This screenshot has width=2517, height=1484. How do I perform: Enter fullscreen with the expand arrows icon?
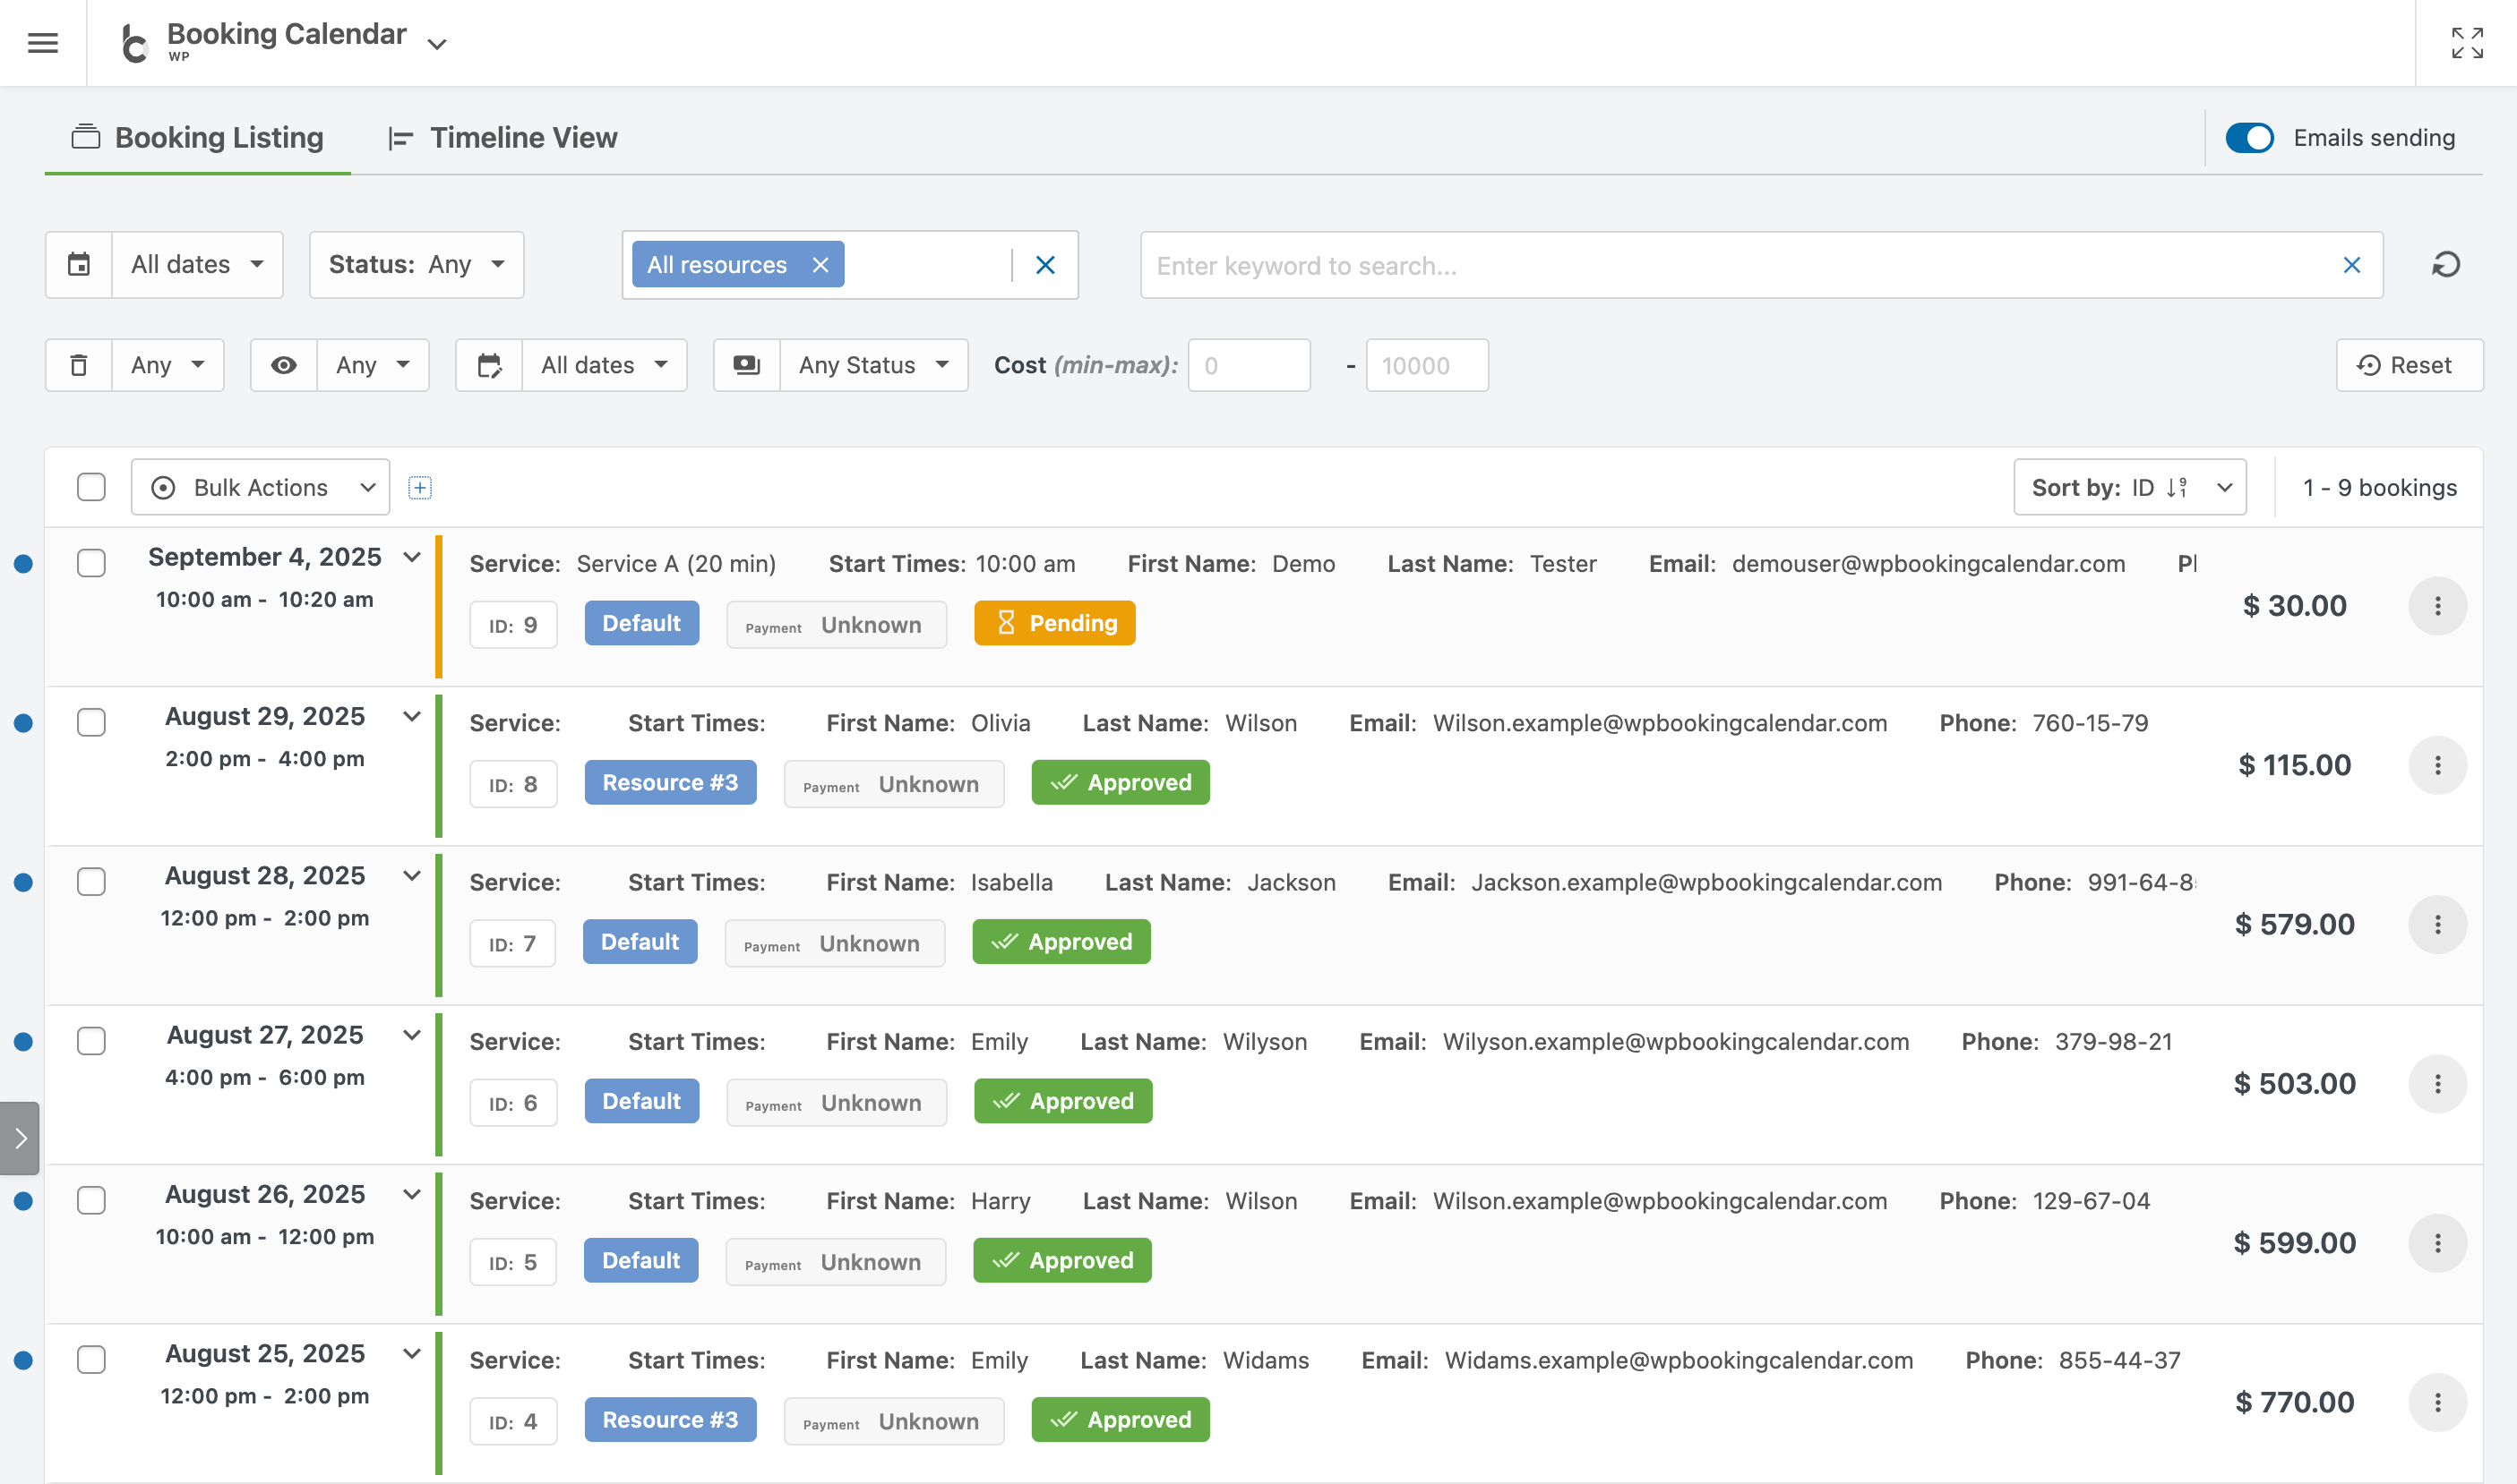(2467, 43)
